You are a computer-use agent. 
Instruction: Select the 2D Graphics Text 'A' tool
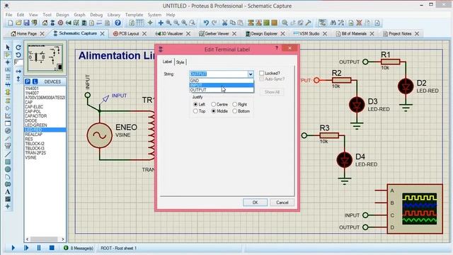[8, 191]
